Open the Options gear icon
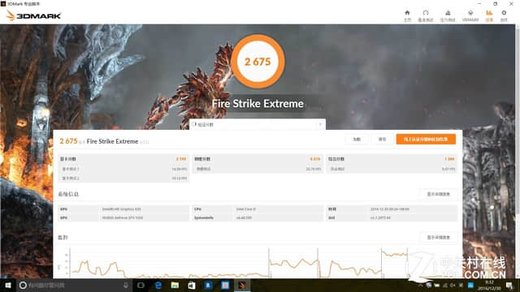 tap(504, 15)
